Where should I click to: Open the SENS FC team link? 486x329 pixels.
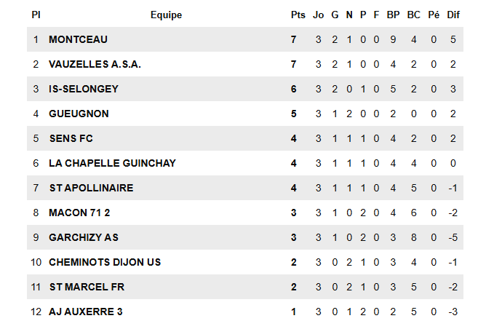[x=71, y=138]
